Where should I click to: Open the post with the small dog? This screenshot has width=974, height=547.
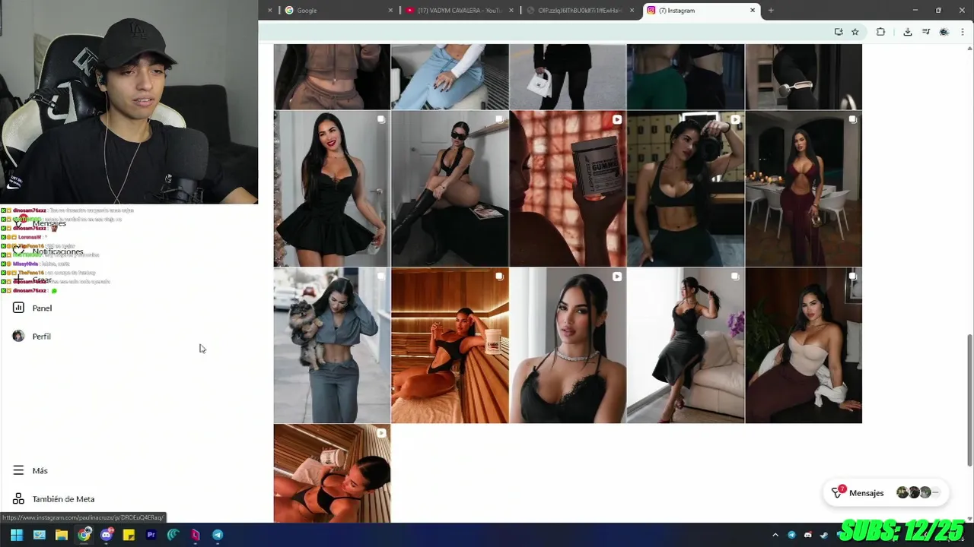(332, 345)
